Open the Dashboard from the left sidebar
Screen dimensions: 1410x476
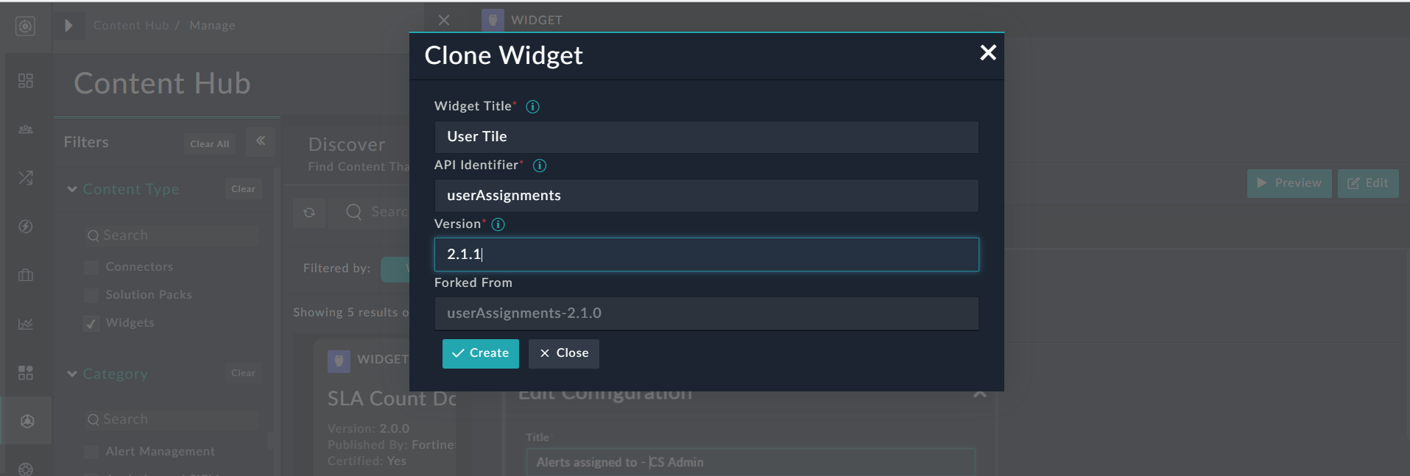(x=25, y=81)
